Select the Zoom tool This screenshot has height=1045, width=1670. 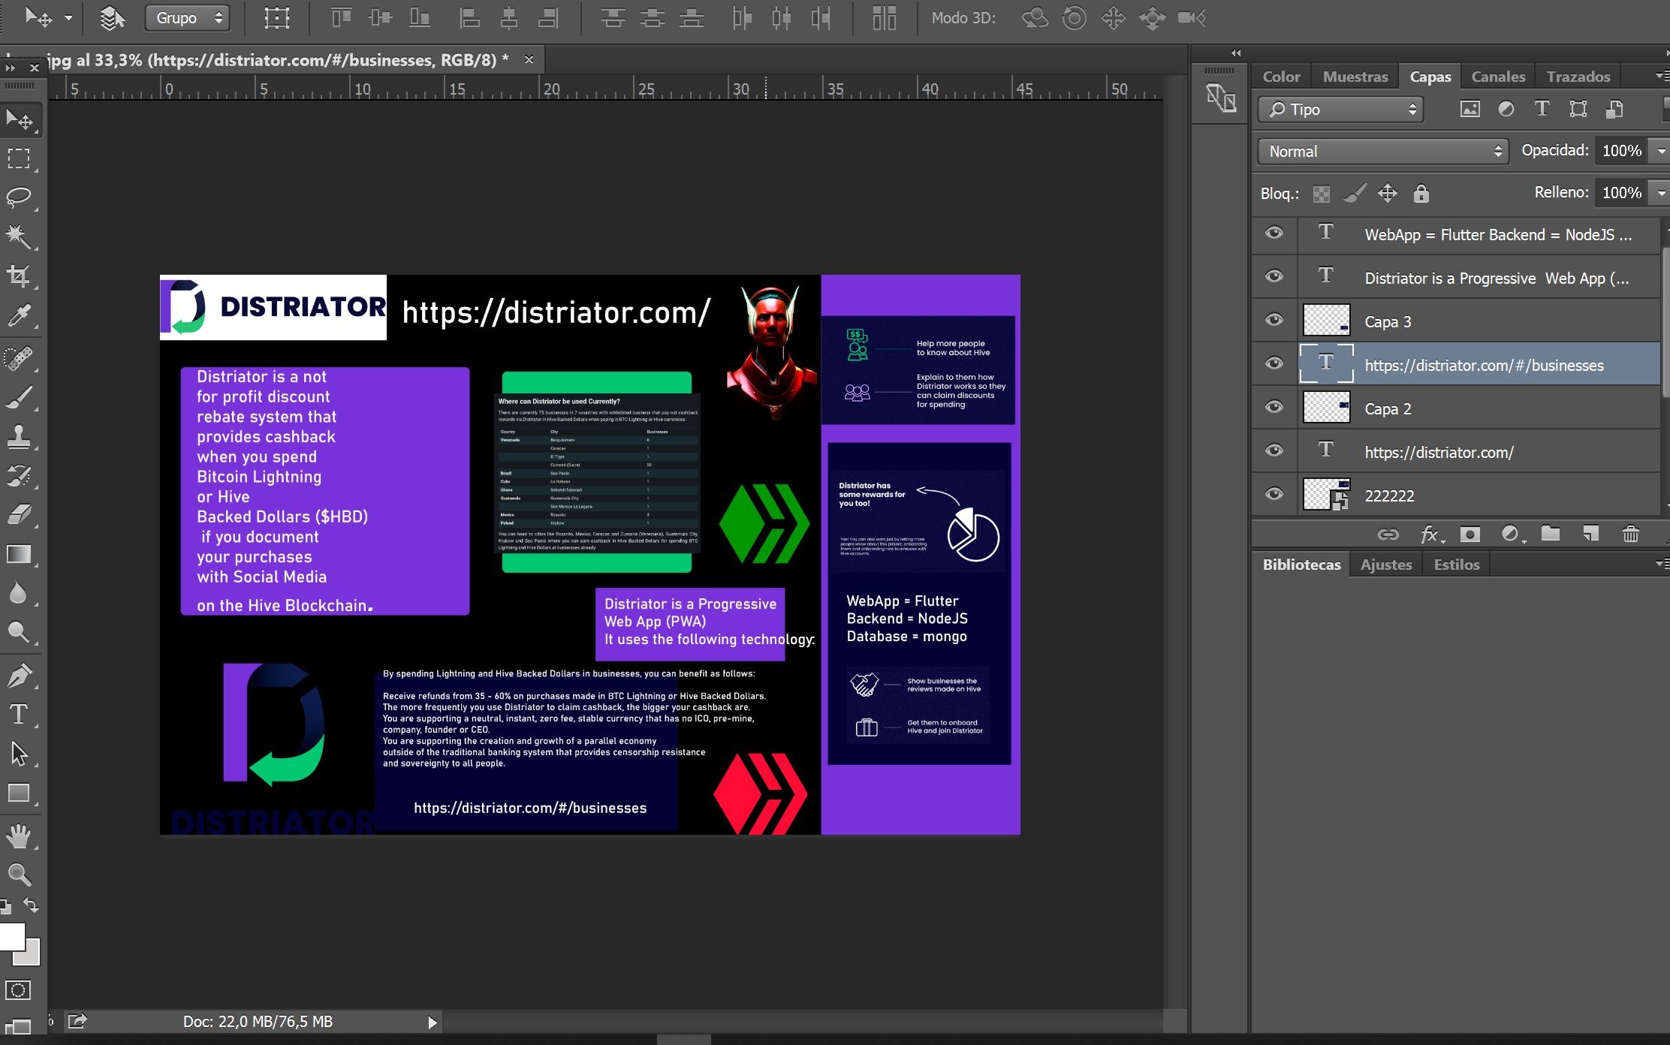tap(19, 875)
